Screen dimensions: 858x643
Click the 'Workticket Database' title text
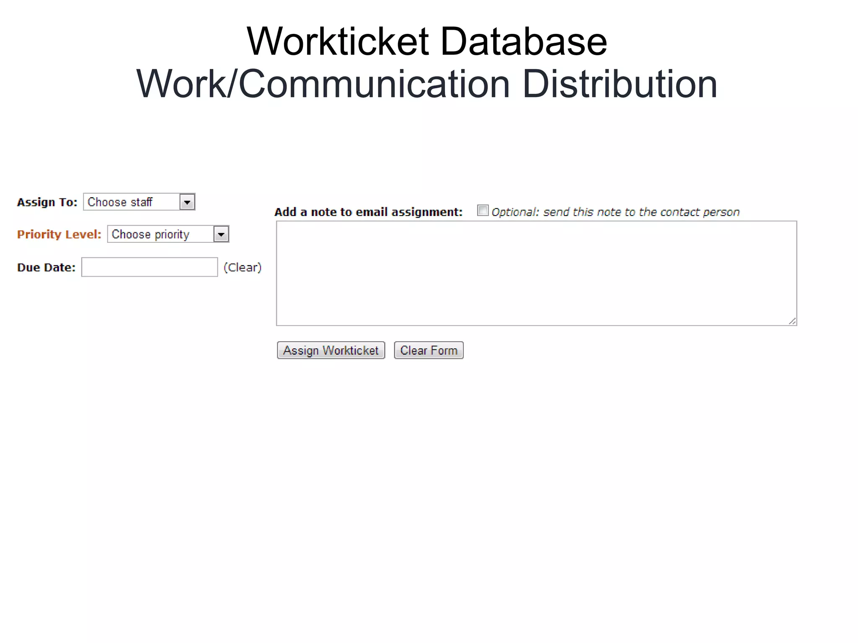pos(427,41)
